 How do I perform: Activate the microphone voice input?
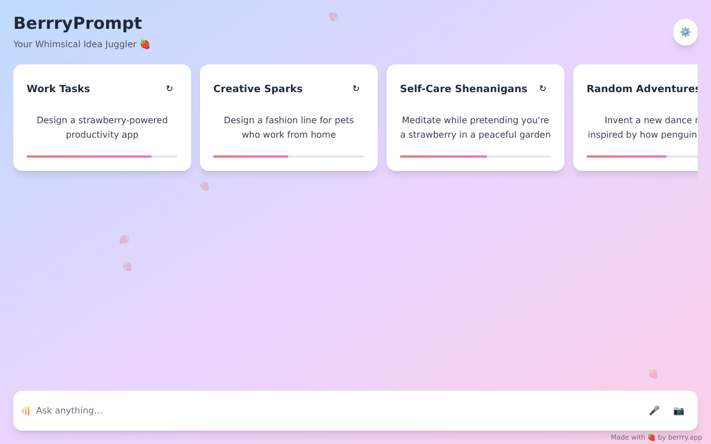click(654, 411)
